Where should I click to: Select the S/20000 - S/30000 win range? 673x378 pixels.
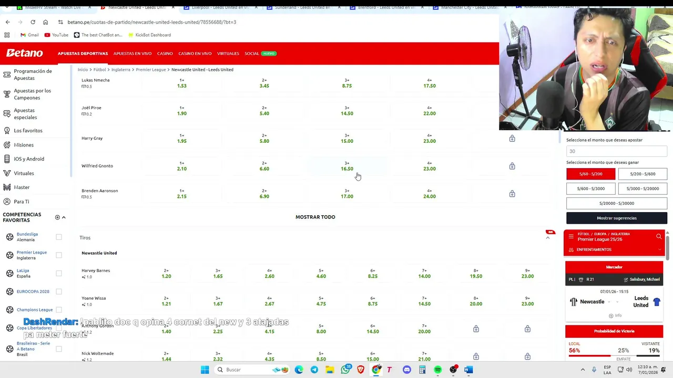pyautogui.click(x=617, y=203)
